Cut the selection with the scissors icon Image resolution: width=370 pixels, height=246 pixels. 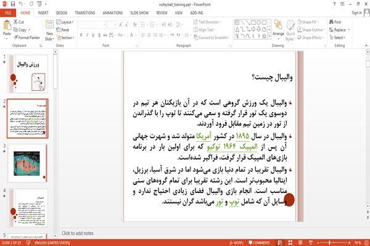coord(16,22)
